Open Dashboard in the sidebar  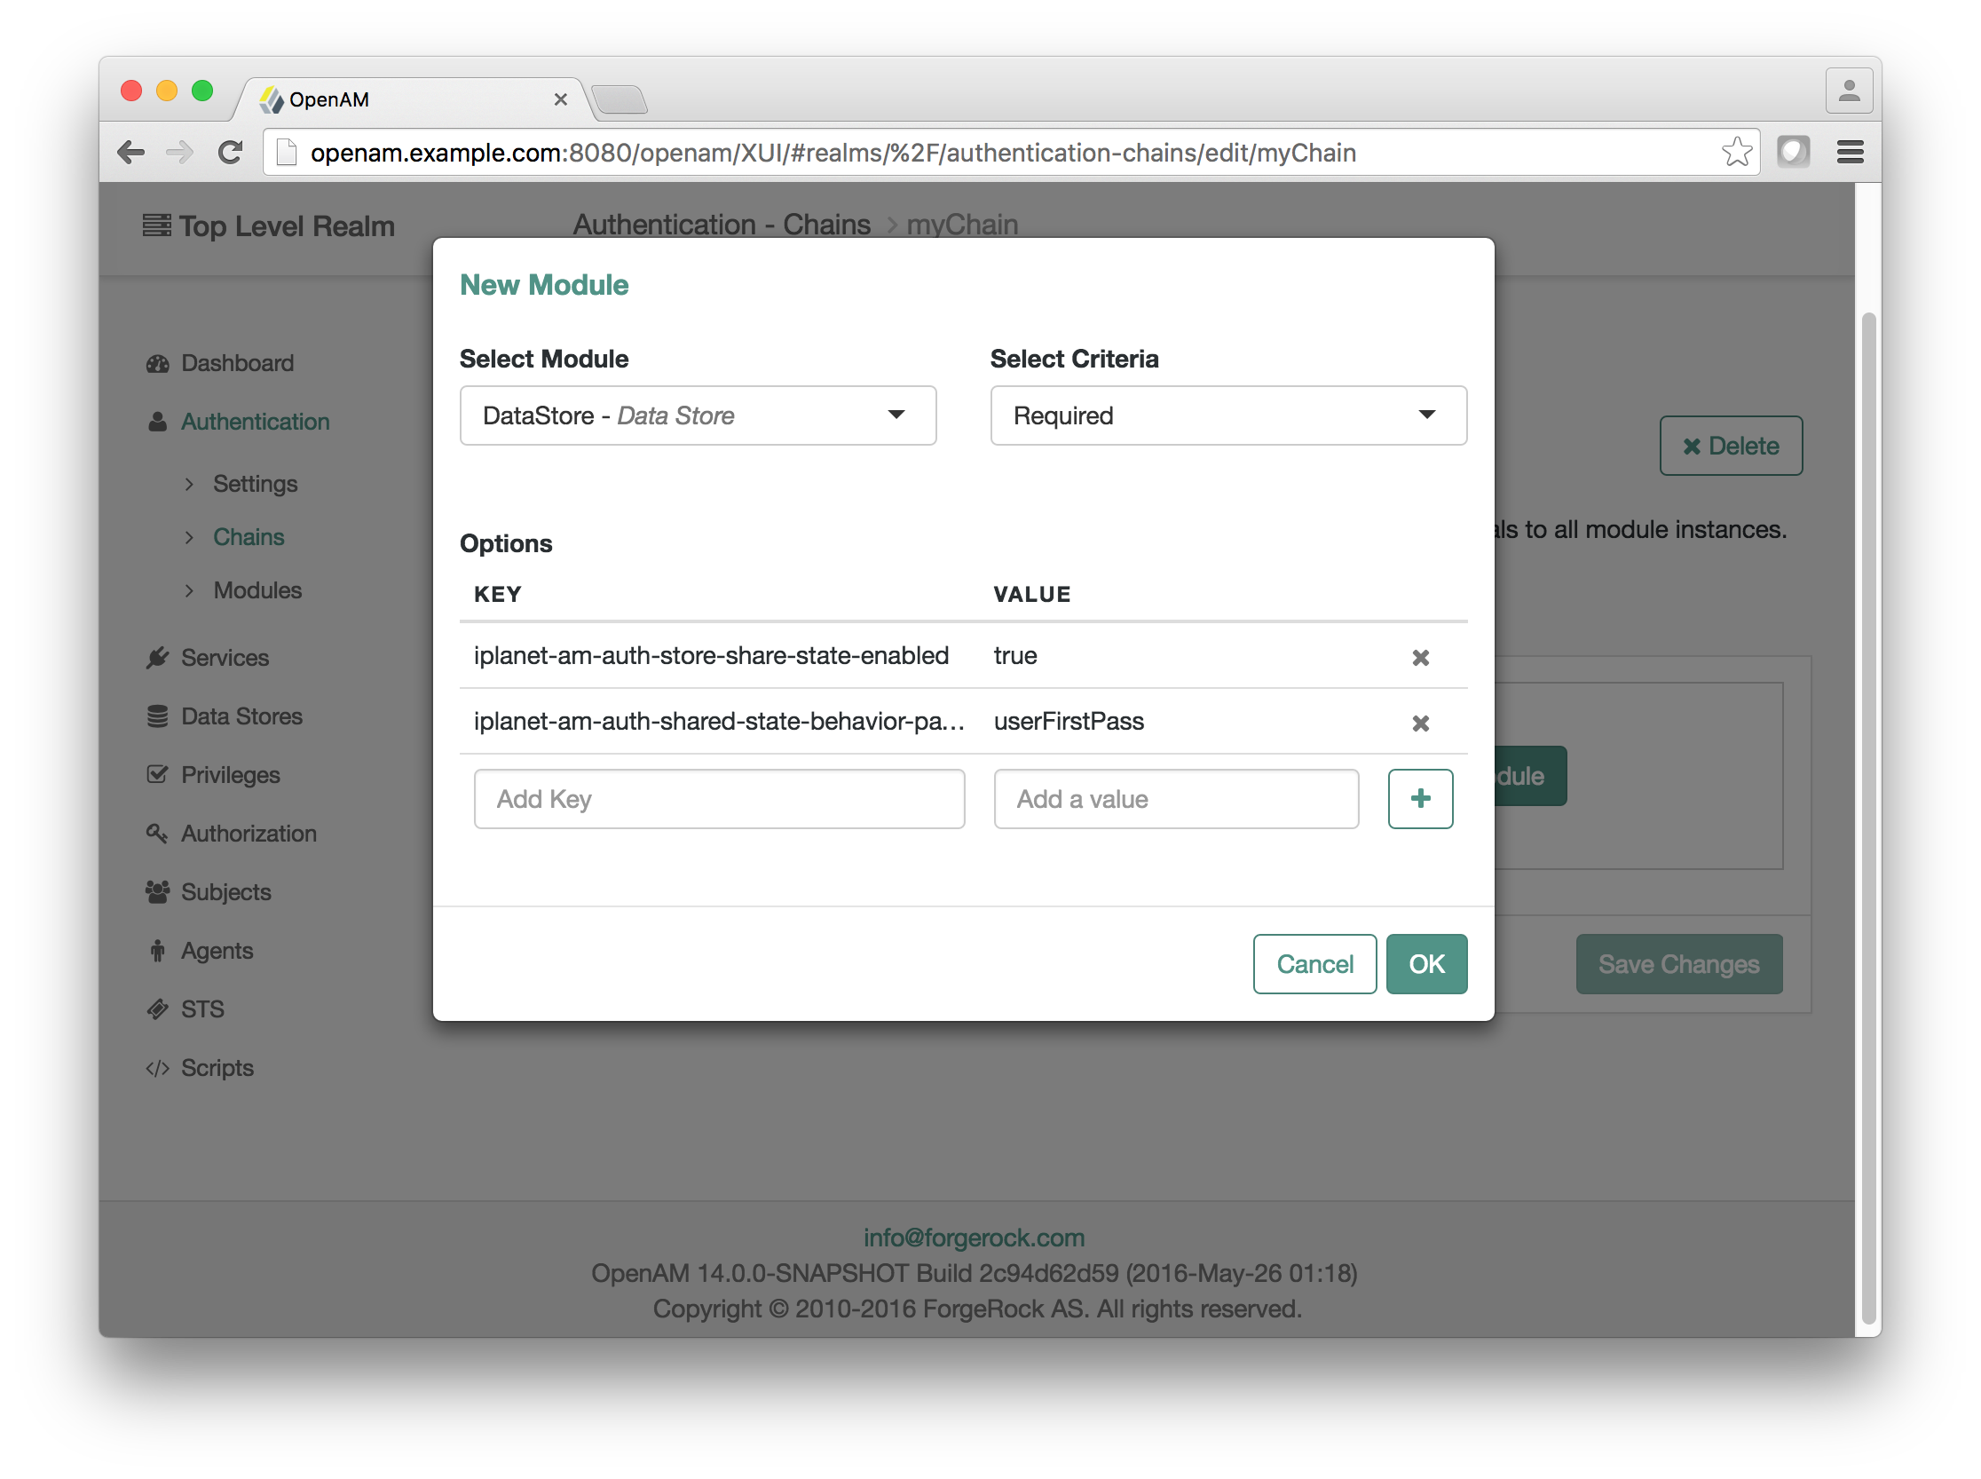(237, 362)
